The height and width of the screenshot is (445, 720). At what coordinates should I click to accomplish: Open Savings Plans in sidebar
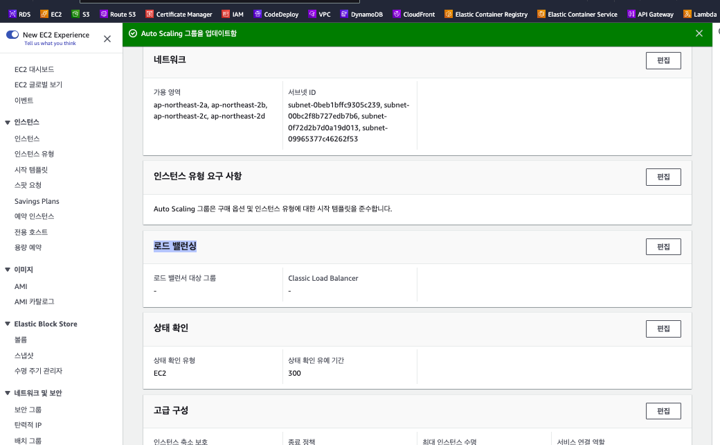click(x=37, y=201)
